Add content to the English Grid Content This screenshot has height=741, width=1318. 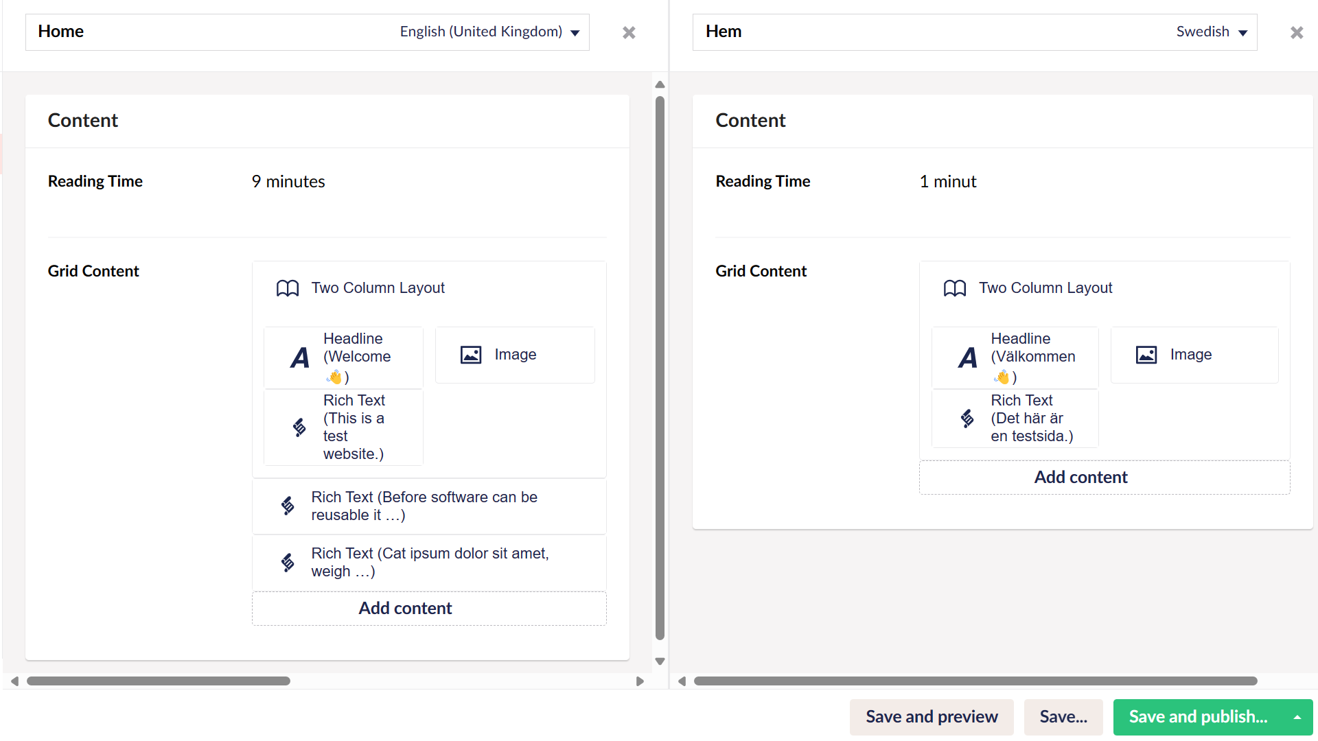[405, 608]
